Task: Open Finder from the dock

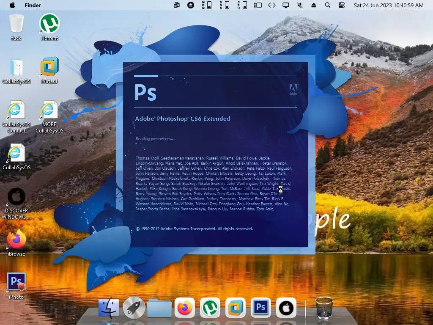Action: [109, 307]
